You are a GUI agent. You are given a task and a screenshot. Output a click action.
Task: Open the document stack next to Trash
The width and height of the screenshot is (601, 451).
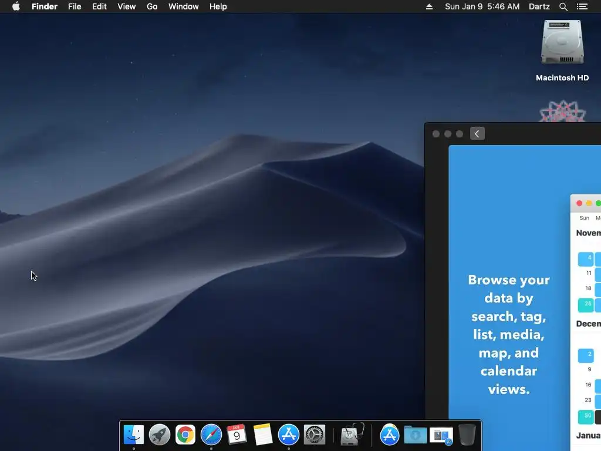coord(441,436)
